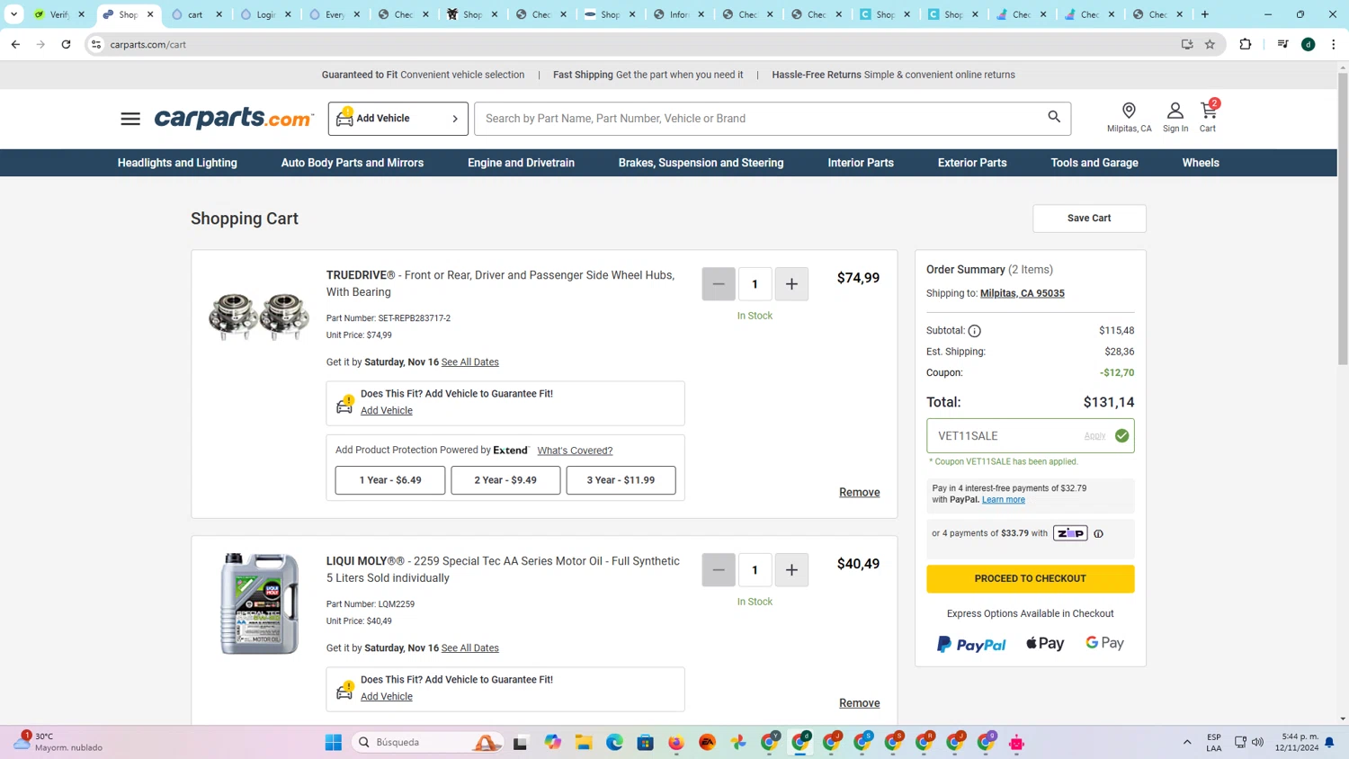
Task: Open the Windows Start button
Action: (334, 742)
